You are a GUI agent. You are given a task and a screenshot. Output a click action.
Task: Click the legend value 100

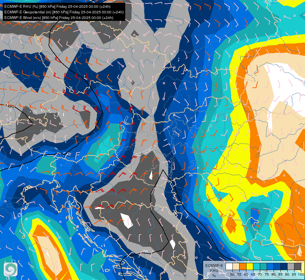pyautogui.click(x=301, y=274)
